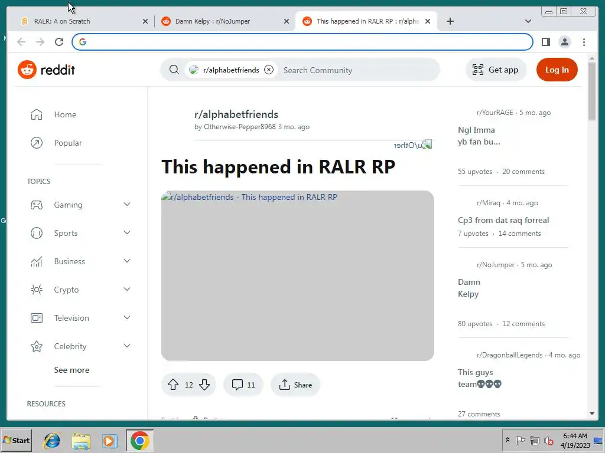Expand the Crypto topic
Screen dimensions: 605x453
[127, 289]
